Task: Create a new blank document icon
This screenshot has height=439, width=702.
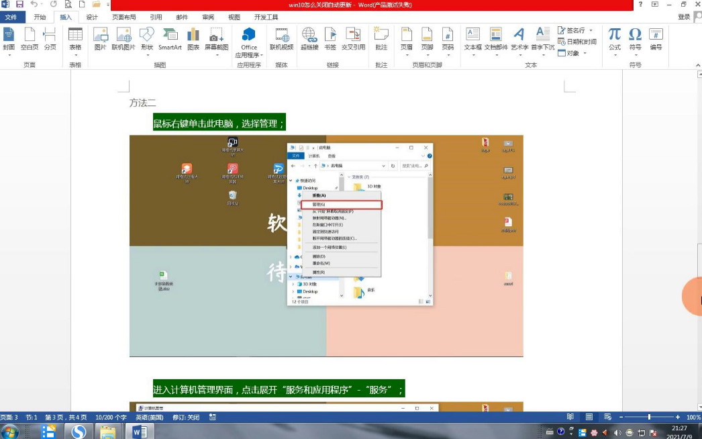Action: [82, 5]
